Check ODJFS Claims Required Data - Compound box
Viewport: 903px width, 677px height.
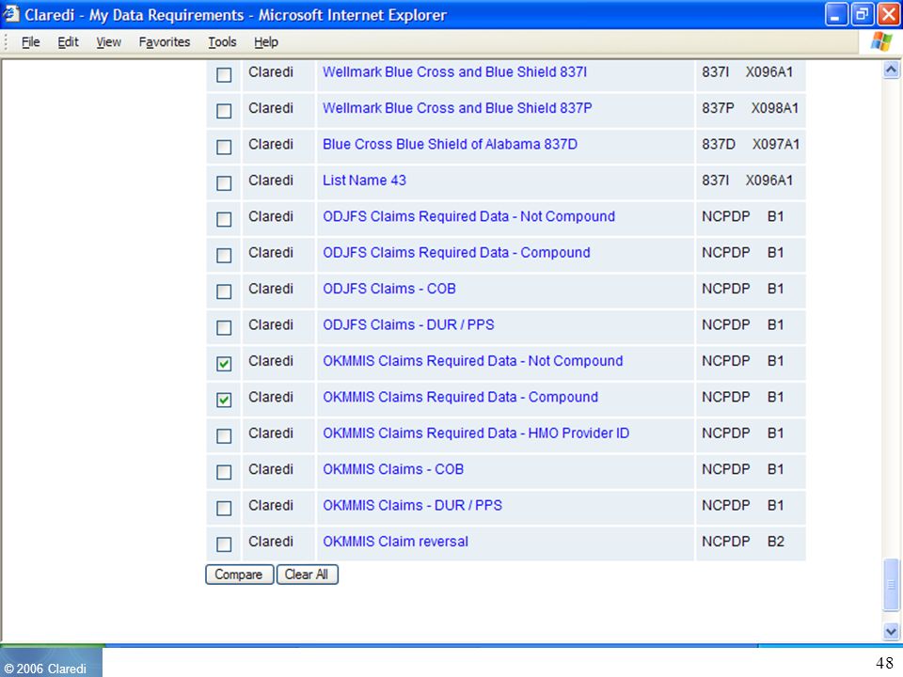click(224, 255)
